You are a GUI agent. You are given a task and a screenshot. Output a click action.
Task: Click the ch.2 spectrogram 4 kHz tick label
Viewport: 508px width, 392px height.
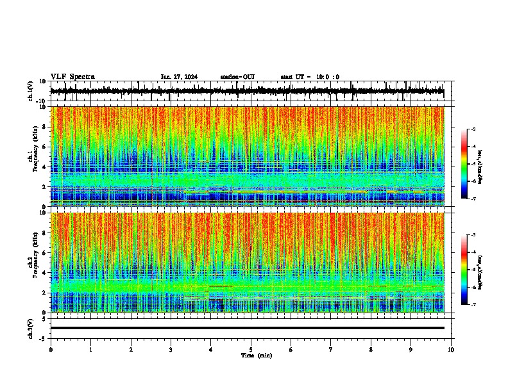pyautogui.click(x=45, y=273)
